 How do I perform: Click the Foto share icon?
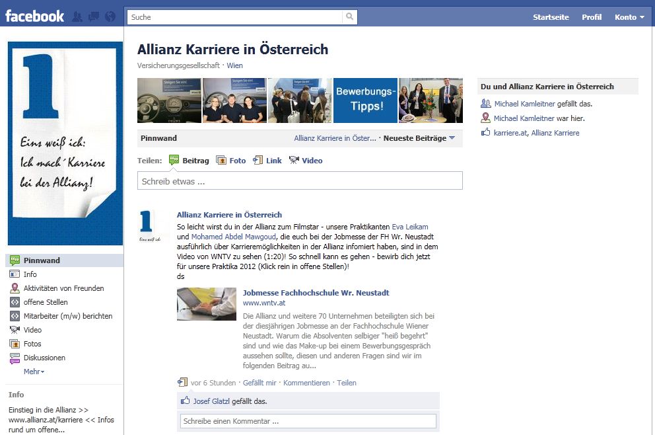[x=221, y=160]
